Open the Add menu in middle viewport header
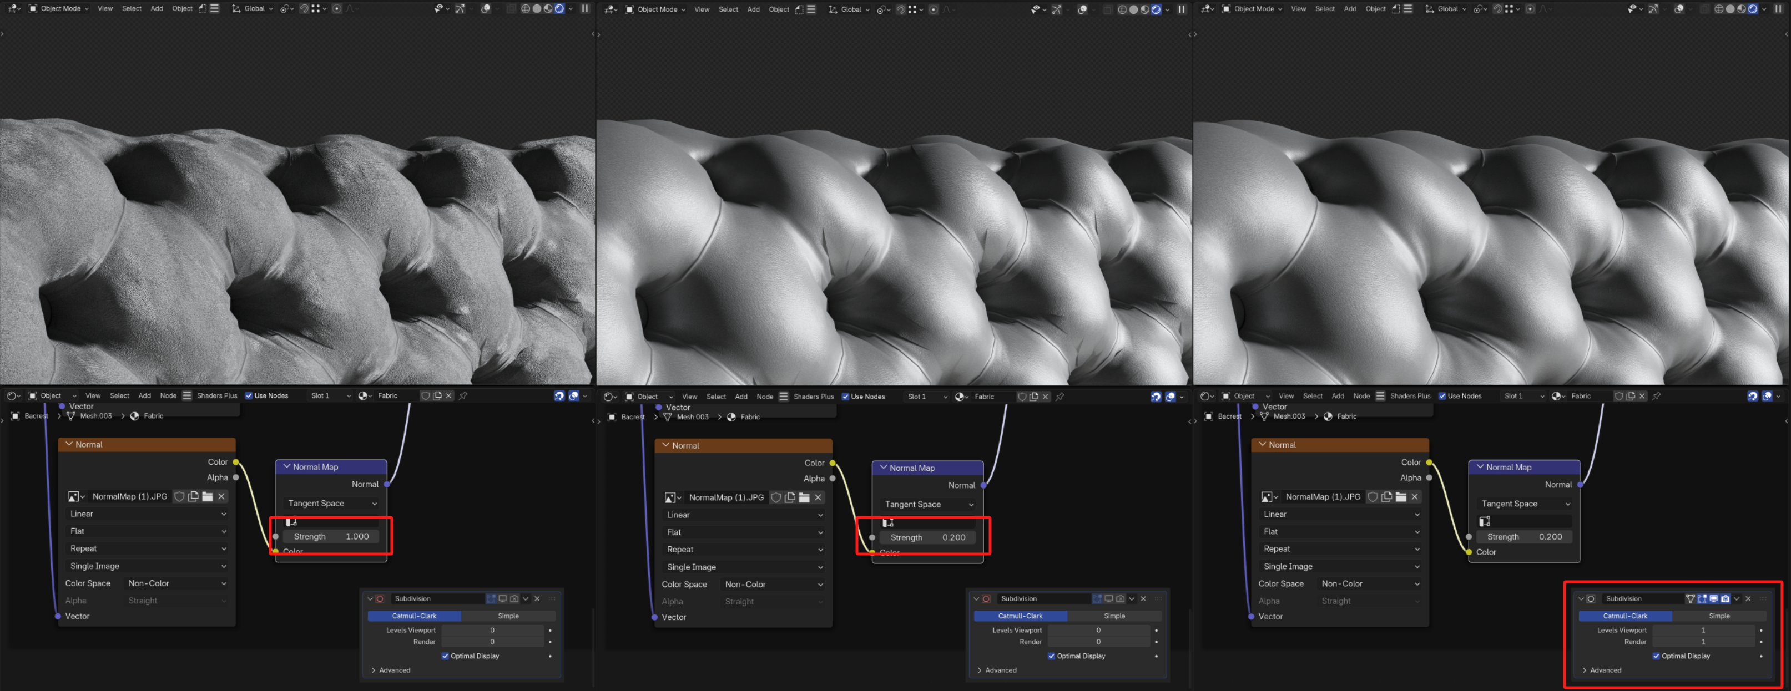Screen dimensions: 1791x691 tap(754, 10)
